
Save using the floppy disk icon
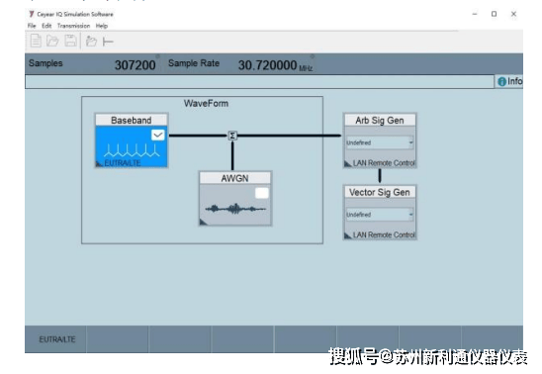[x=71, y=41]
